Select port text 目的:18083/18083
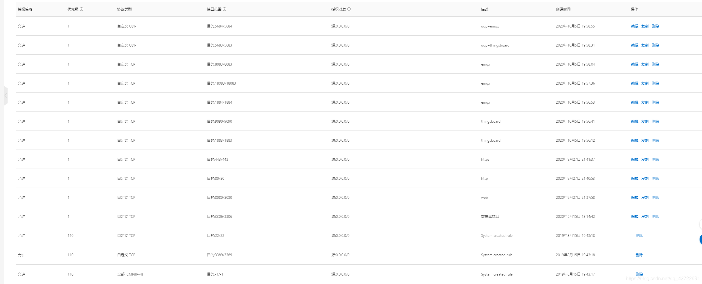Image resolution: width=702 pixels, height=284 pixels. click(x=221, y=83)
